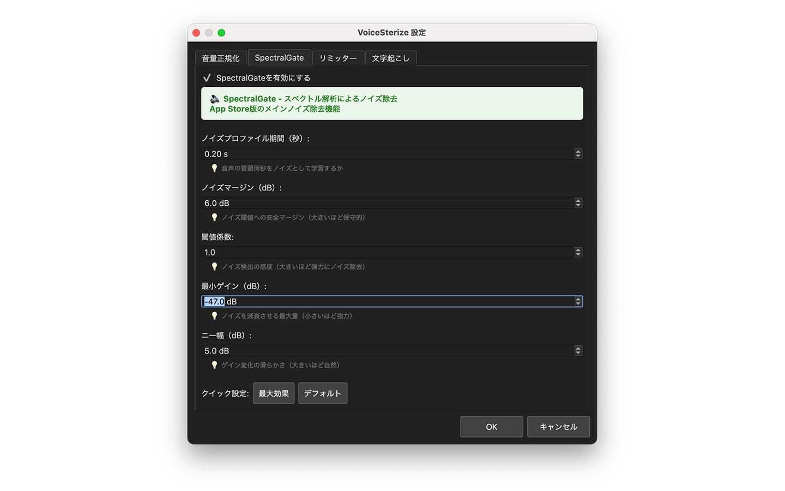Click the 閾値係数 stepper arrows
This screenshot has width=785, height=491.
[x=578, y=252]
